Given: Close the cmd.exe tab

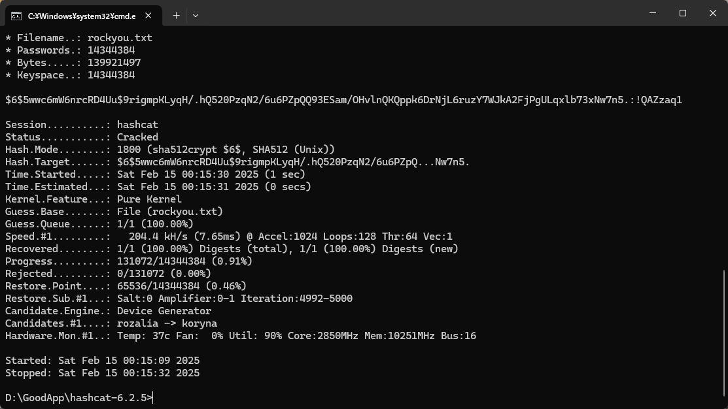Looking at the screenshot, I should [149, 16].
